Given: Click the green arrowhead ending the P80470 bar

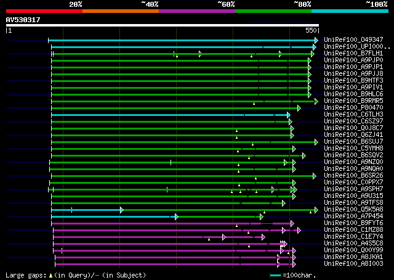Looking at the screenshot, I should coord(299,109).
